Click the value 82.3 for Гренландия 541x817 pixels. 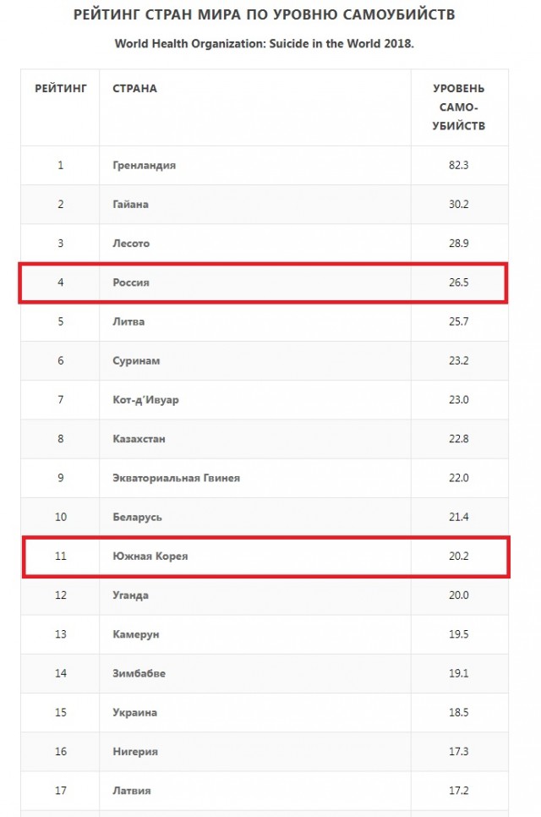point(459,165)
